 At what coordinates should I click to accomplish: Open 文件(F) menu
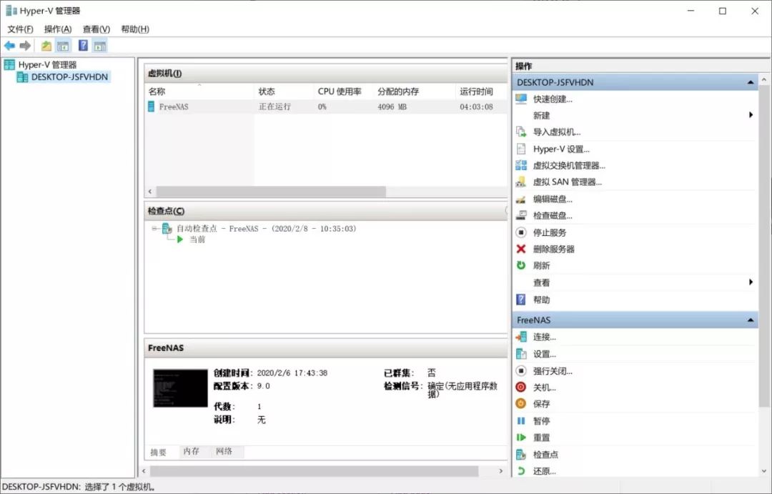[20, 29]
